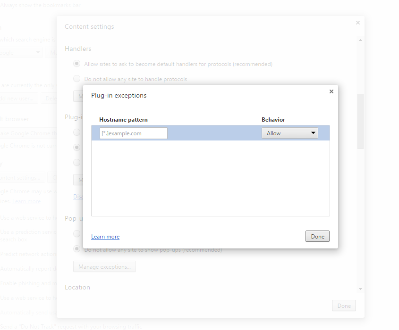
Task: Click the Content settings scrollbar down arrow
Action: pyautogui.click(x=360, y=289)
